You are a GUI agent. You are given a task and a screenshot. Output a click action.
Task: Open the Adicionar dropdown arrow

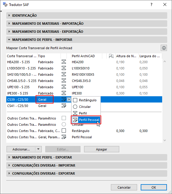point(38,149)
